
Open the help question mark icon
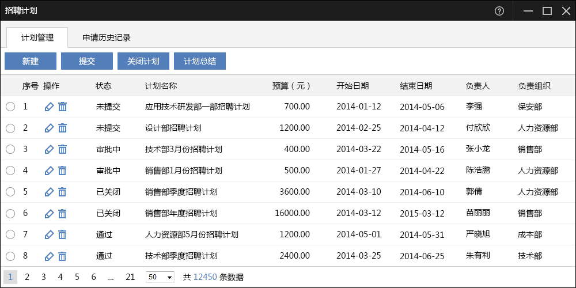(499, 10)
